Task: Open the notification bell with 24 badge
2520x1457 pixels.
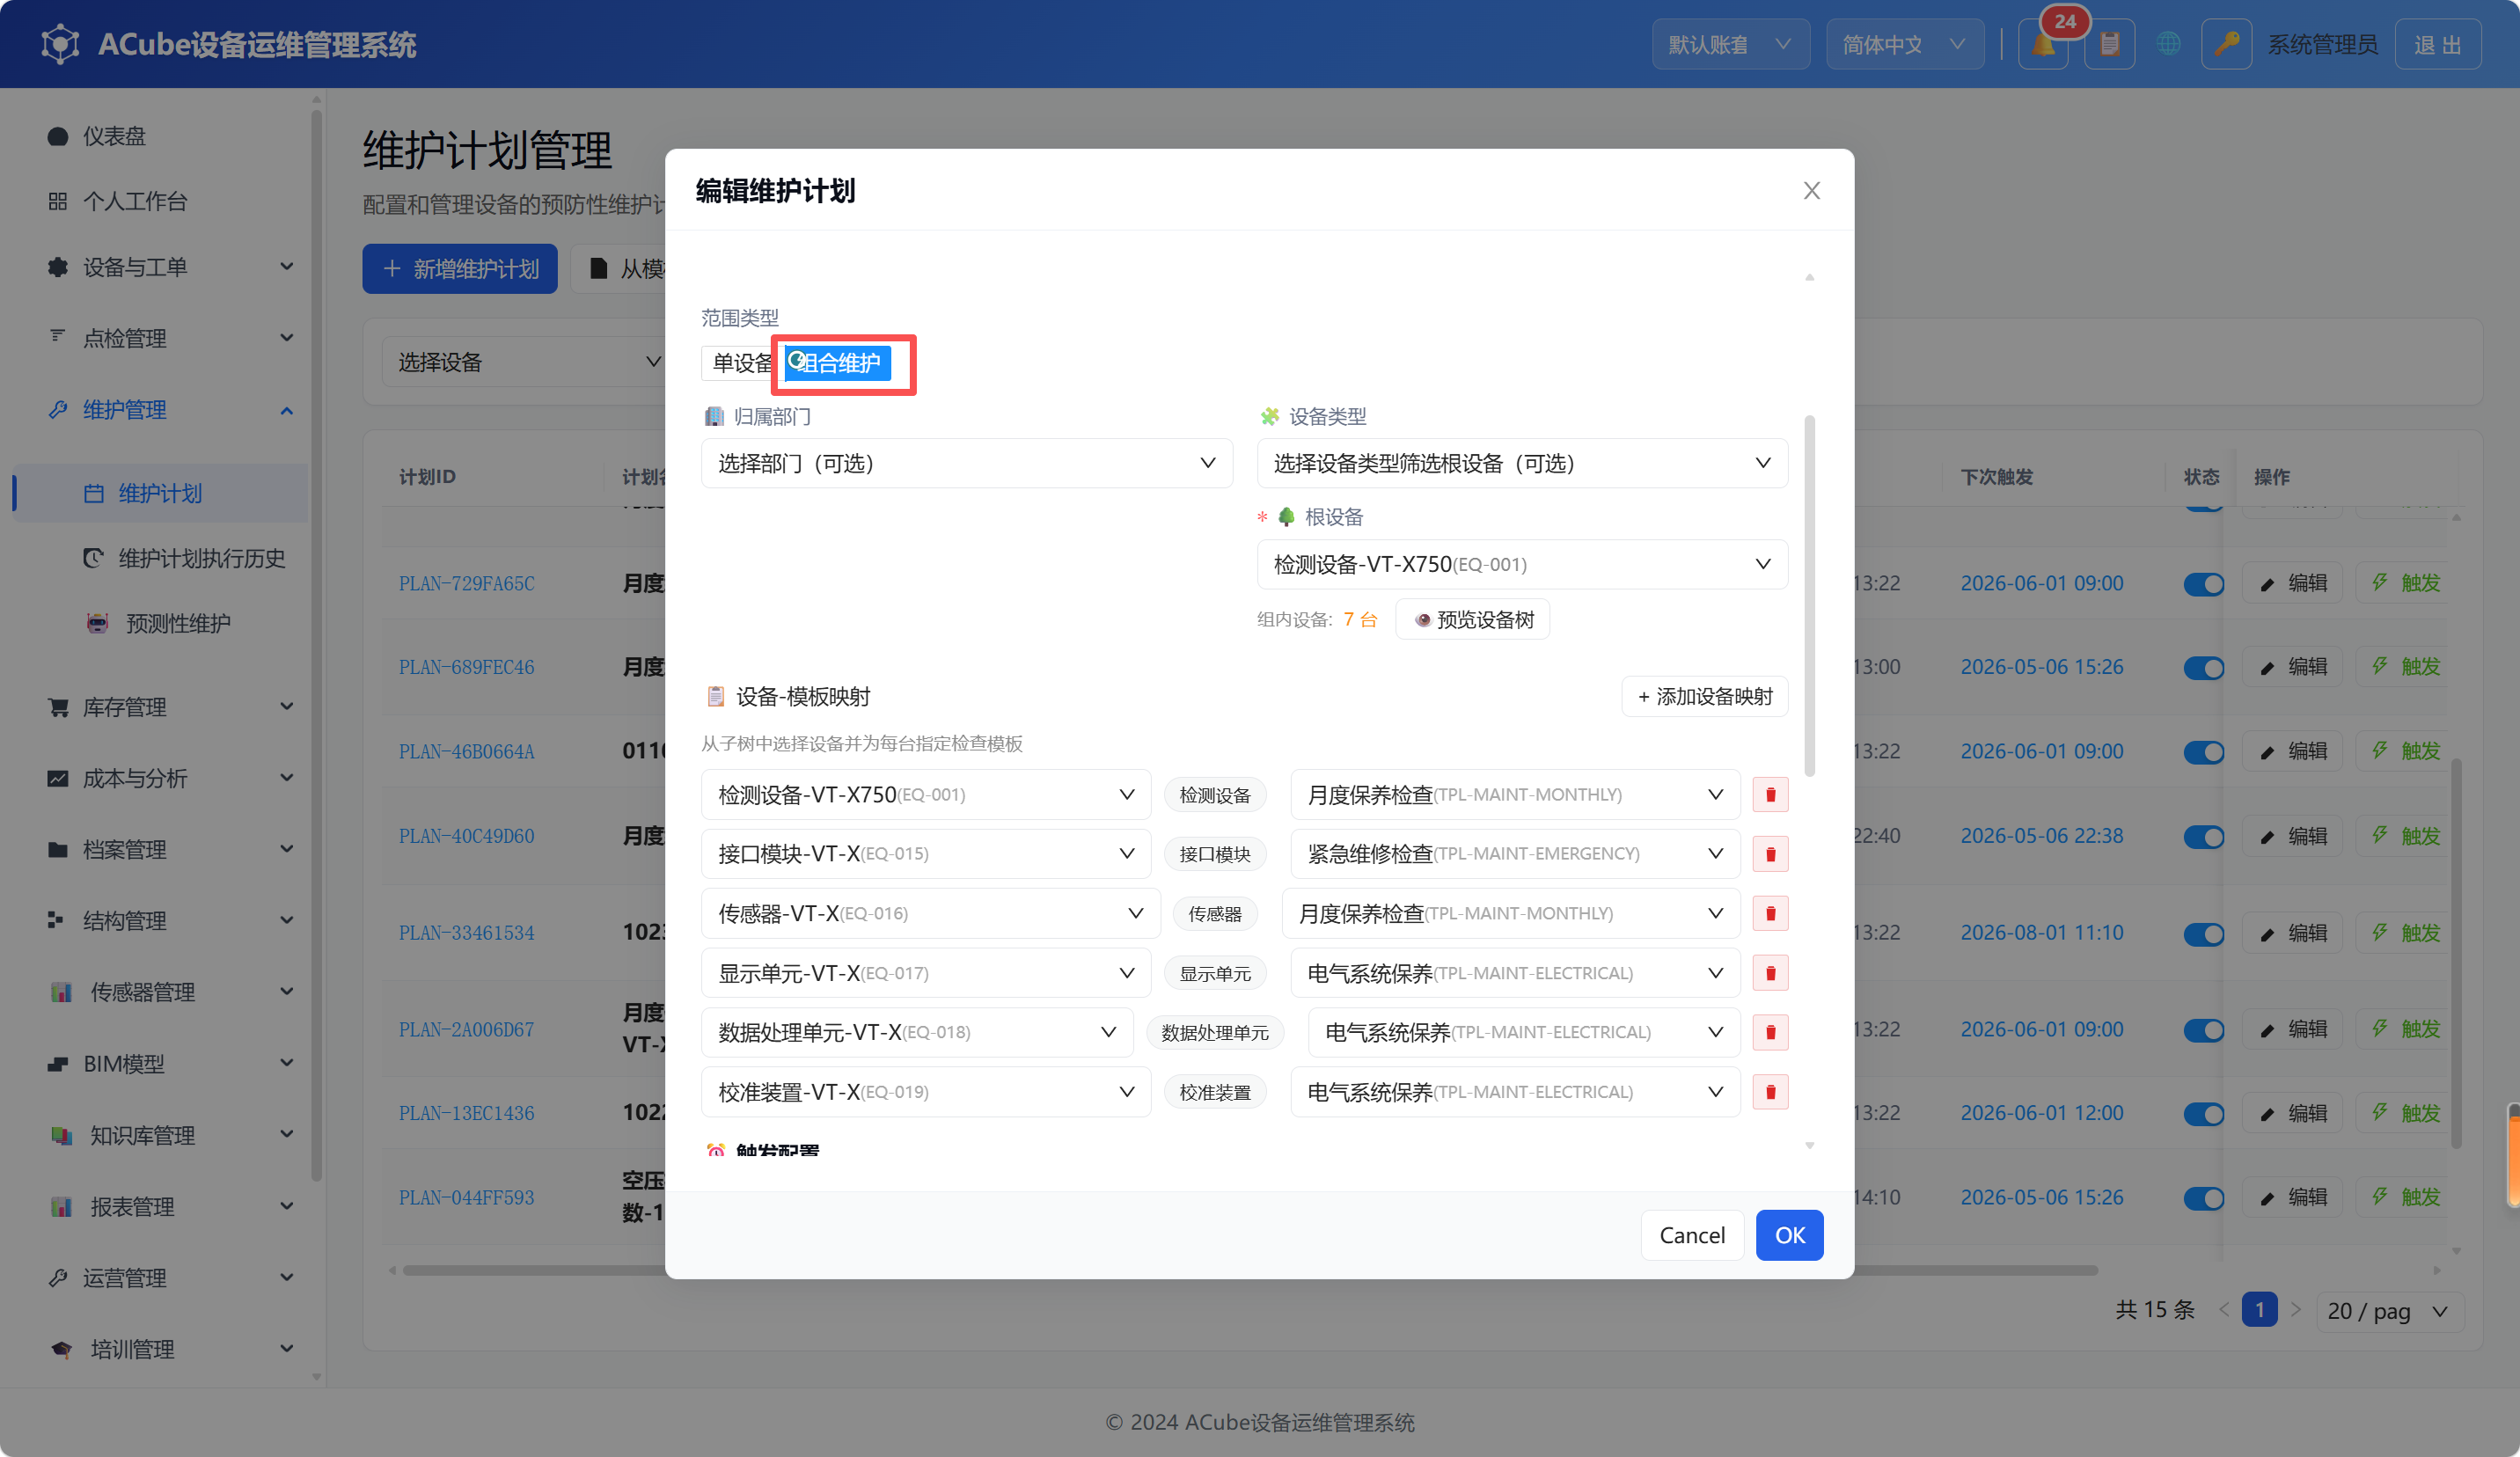Action: pos(2043,44)
